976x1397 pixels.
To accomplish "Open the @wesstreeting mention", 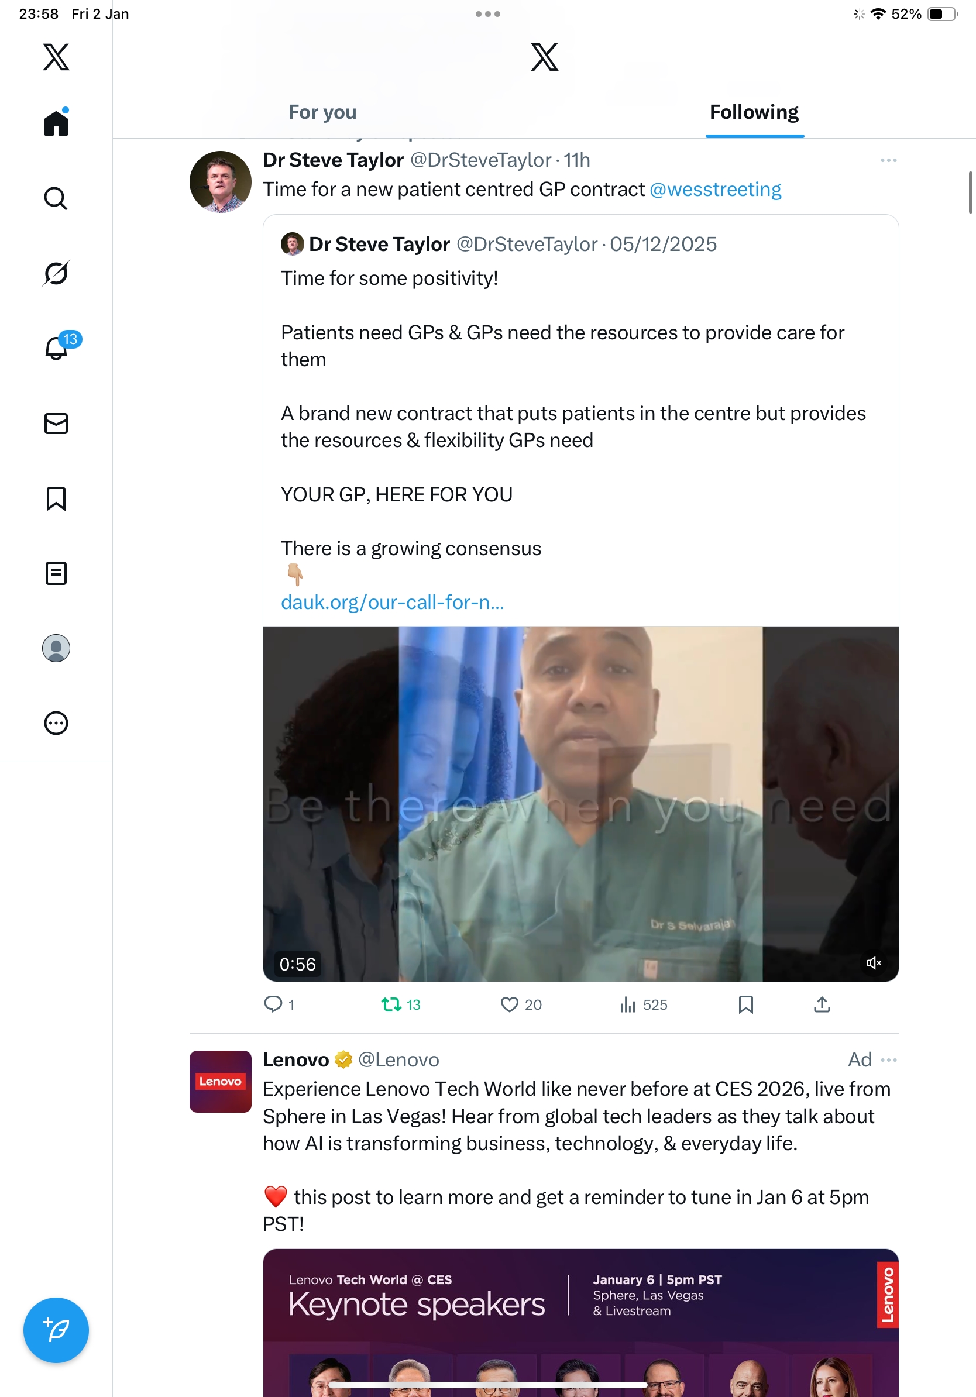I will click(715, 190).
